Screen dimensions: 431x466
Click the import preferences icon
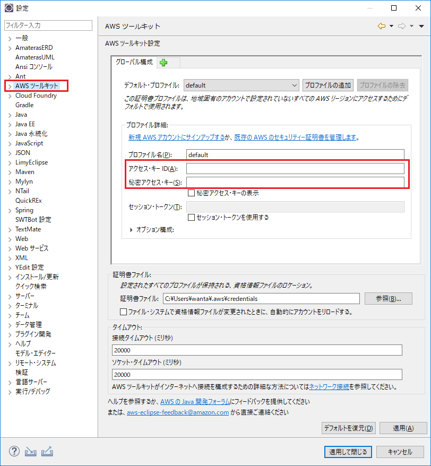coord(31,452)
